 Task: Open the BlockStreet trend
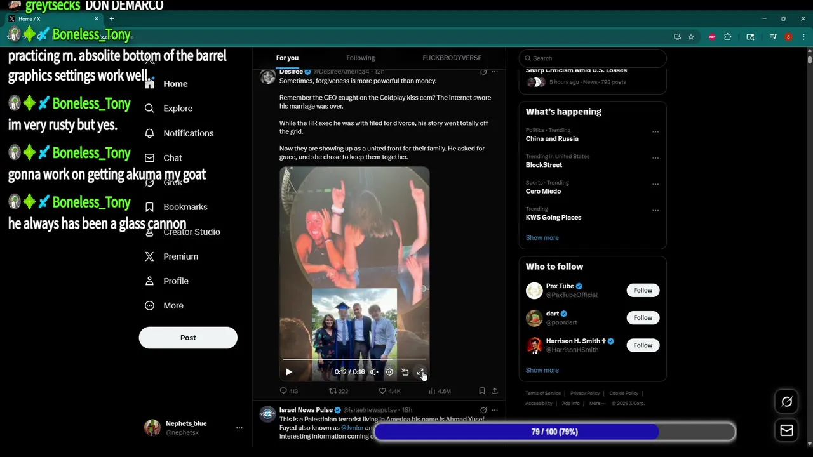[x=544, y=165]
